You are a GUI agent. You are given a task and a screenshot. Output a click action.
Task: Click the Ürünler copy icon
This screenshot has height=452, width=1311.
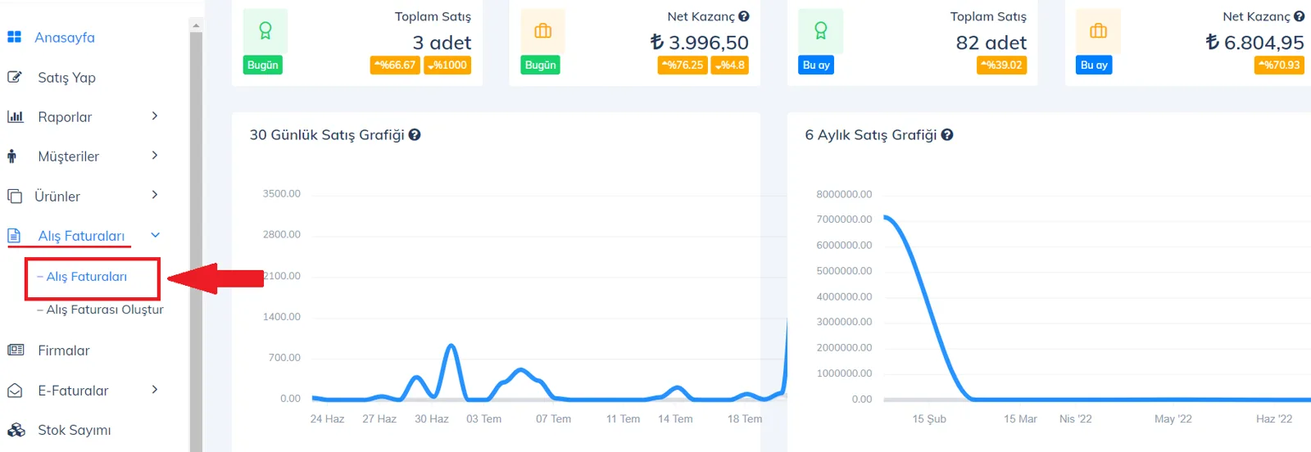14,196
